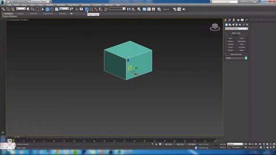Screen dimensions: 276x155
Task: Activate the Select and Move tool
Action: pyautogui.click(x=47, y=9)
